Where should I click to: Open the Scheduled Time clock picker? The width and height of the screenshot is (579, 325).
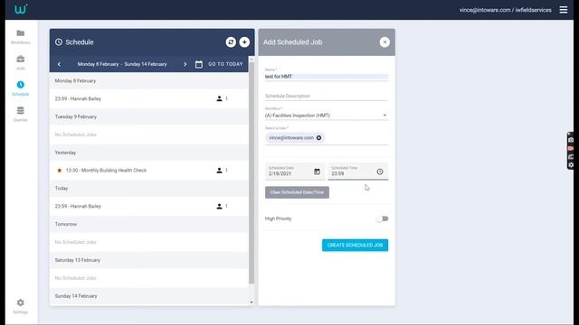380,172
